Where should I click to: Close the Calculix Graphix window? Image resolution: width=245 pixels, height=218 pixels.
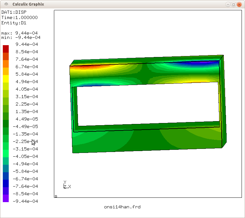239,4
